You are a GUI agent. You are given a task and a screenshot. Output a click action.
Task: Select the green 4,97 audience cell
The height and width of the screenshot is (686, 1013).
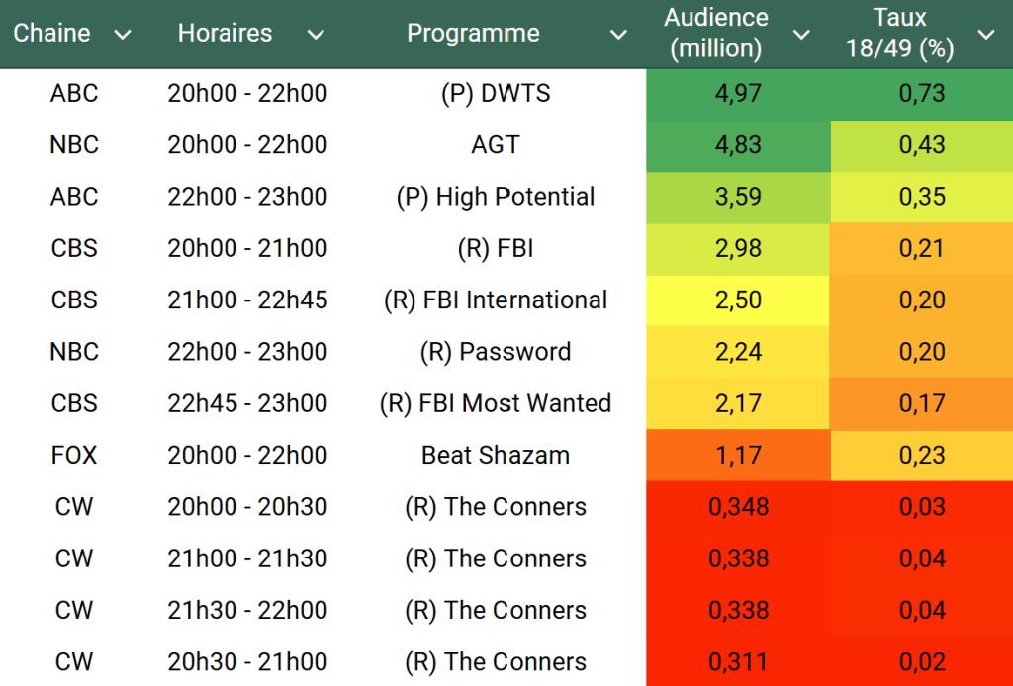[738, 94]
